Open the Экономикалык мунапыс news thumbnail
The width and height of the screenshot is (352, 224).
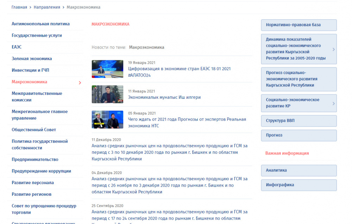107,94
